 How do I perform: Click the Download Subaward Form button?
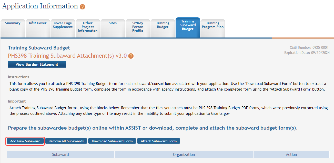click(112, 141)
